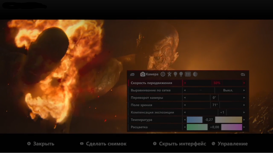This screenshot has width=273, height=153.
Task: Select the Переворот камеры row label
Action: click(147, 97)
